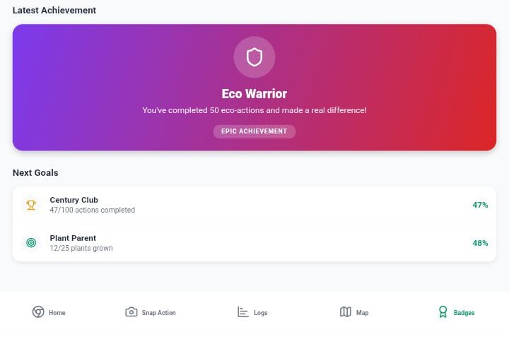Open the Century Club goal title
Image resolution: width=509 pixels, height=339 pixels.
(x=74, y=200)
